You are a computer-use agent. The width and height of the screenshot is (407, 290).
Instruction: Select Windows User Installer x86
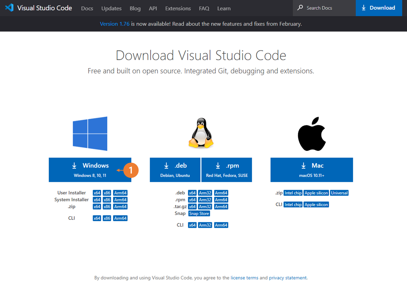(x=107, y=193)
